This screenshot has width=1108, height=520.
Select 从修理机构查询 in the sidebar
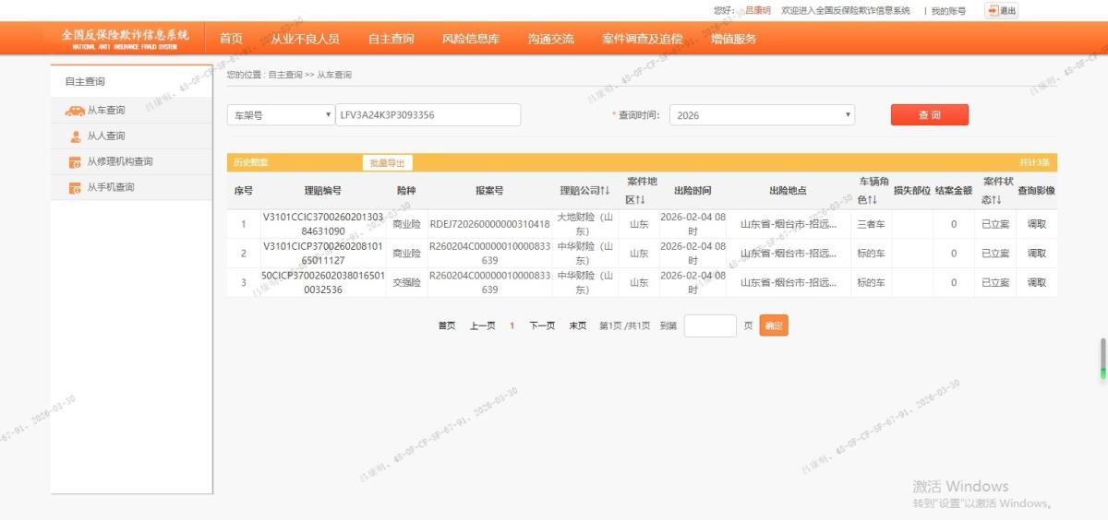coord(120,162)
